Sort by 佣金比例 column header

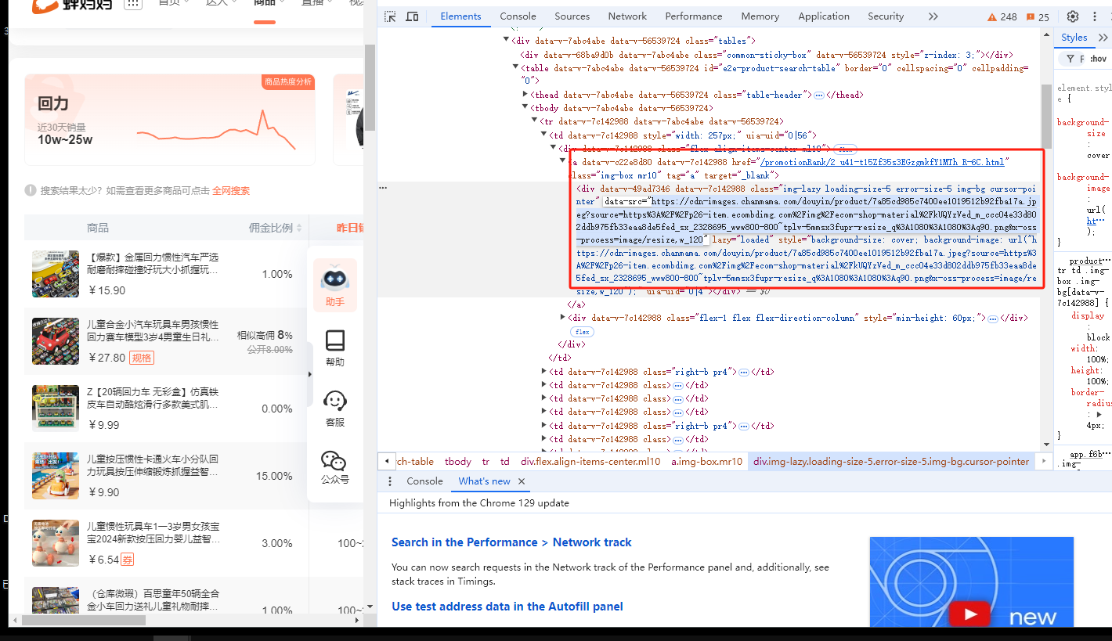pos(271,228)
